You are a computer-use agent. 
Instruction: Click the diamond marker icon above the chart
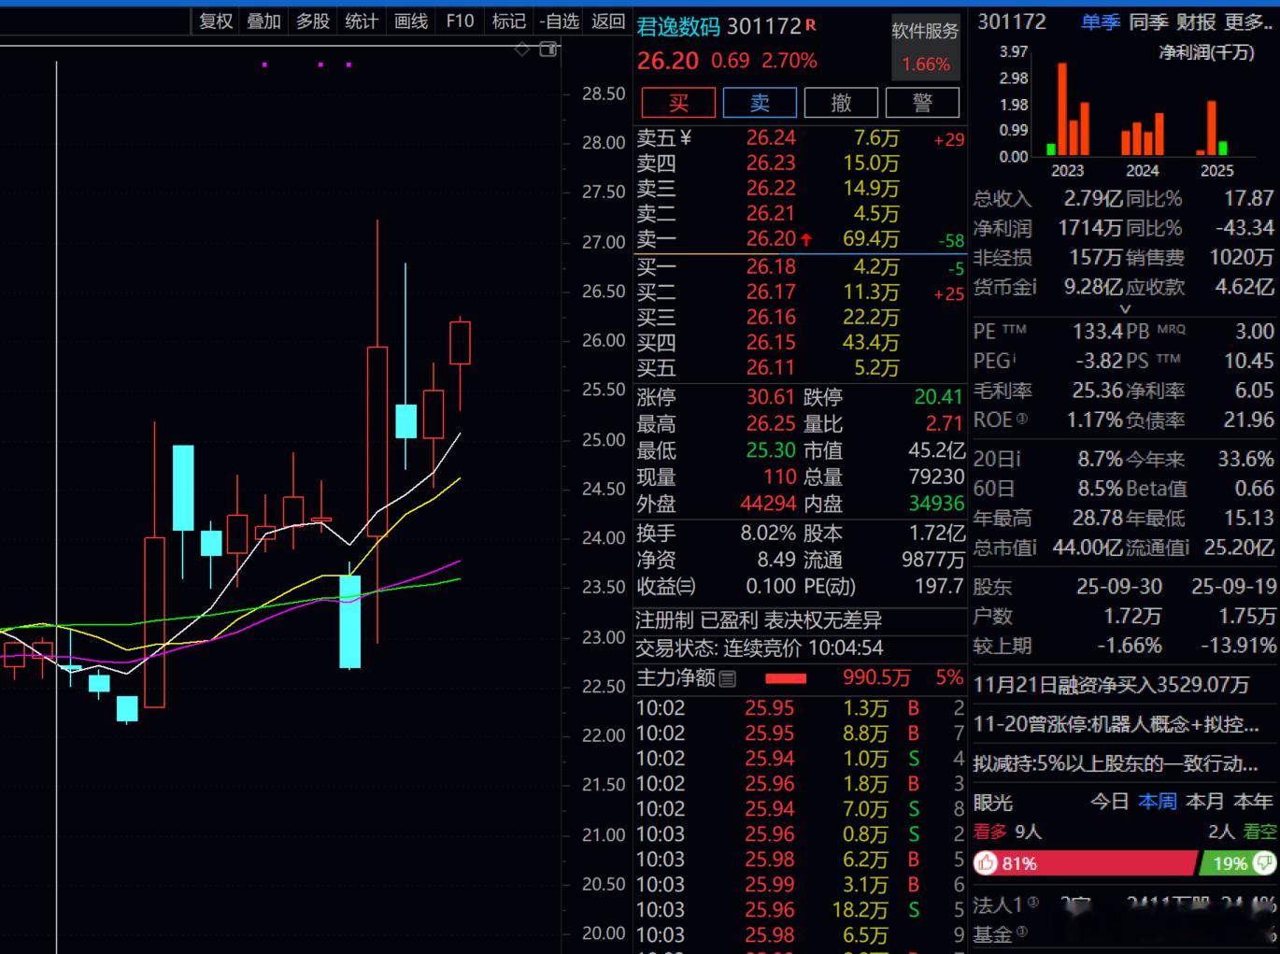tap(522, 49)
